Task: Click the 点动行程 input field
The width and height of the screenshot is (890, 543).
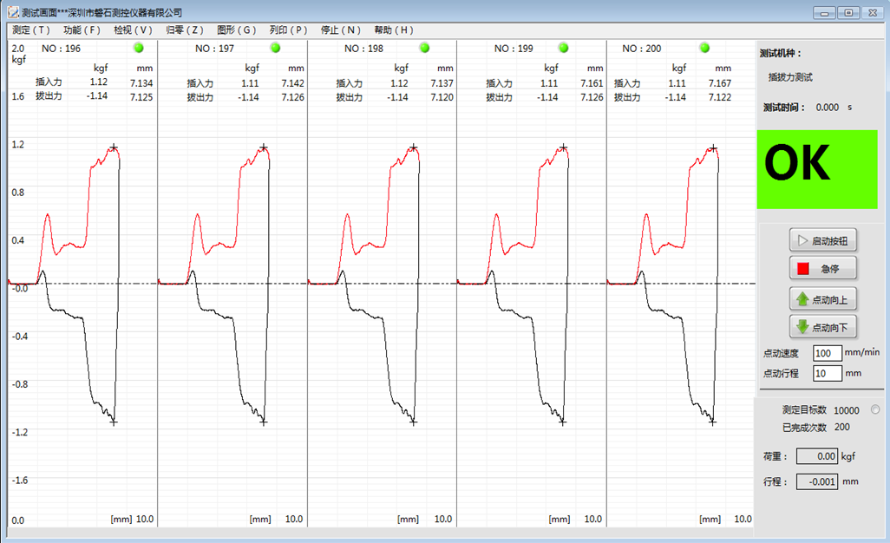Action: 828,373
